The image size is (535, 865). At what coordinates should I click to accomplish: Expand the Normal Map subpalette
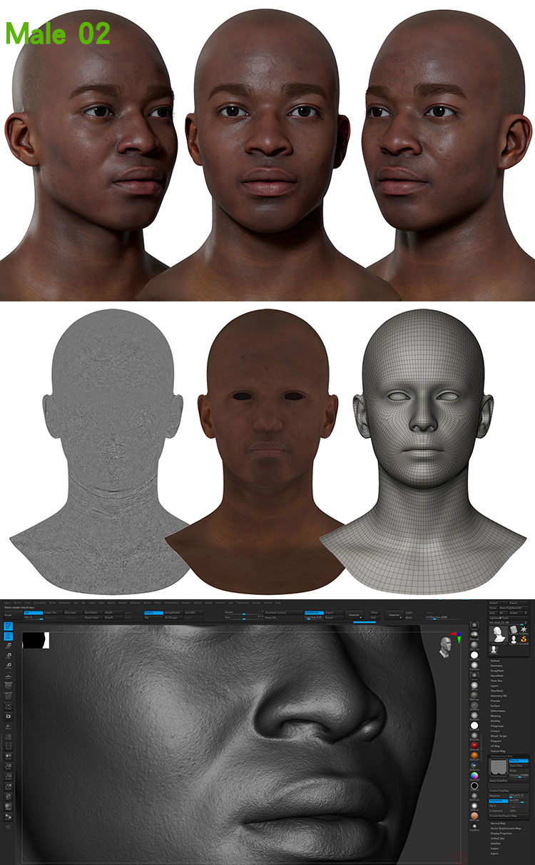(498, 824)
